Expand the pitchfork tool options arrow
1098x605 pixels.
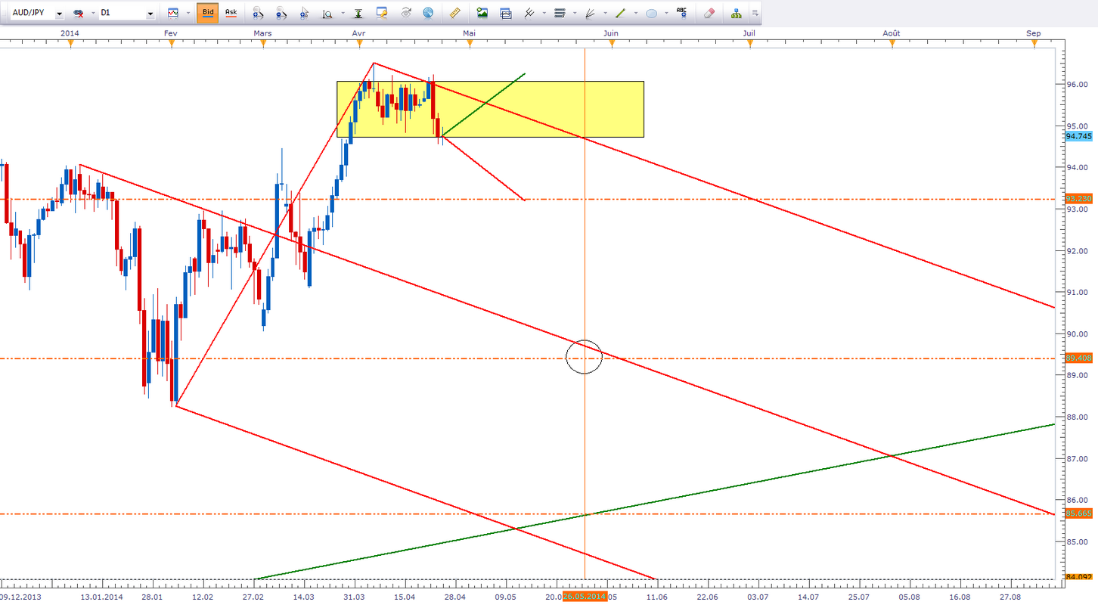544,13
